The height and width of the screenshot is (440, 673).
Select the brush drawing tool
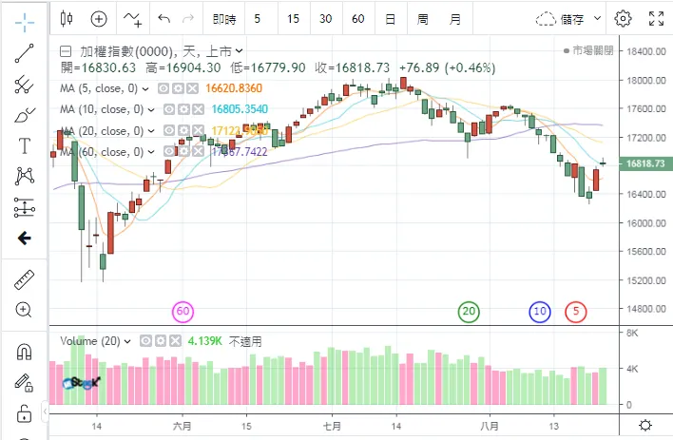(25, 115)
